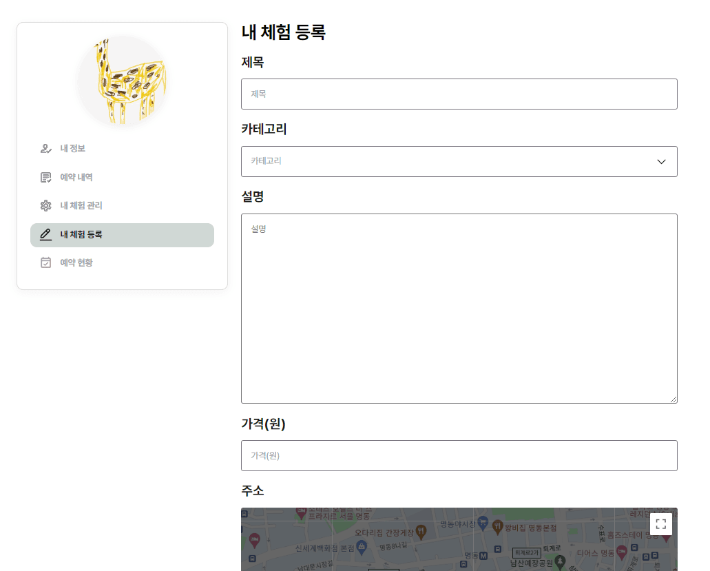Screen dimensions: 710x571
Task: Click the calendar icon next to 예약 현황
Action: click(x=45, y=262)
